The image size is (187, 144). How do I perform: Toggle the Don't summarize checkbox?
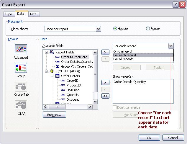pos(114,107)
